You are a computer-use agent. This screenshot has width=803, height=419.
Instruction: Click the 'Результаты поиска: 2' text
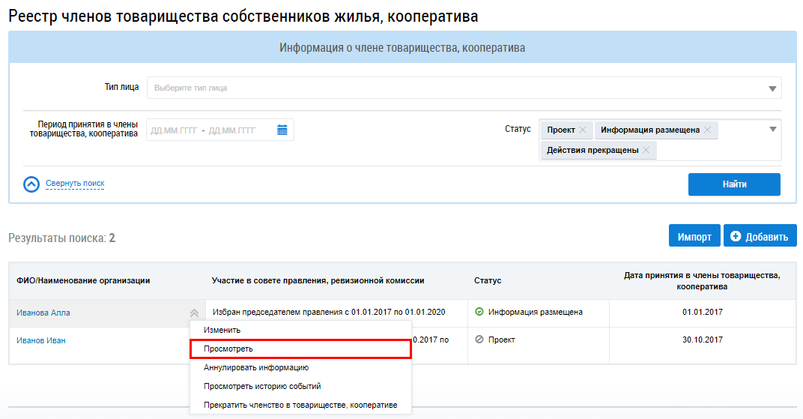click(62, 238)
